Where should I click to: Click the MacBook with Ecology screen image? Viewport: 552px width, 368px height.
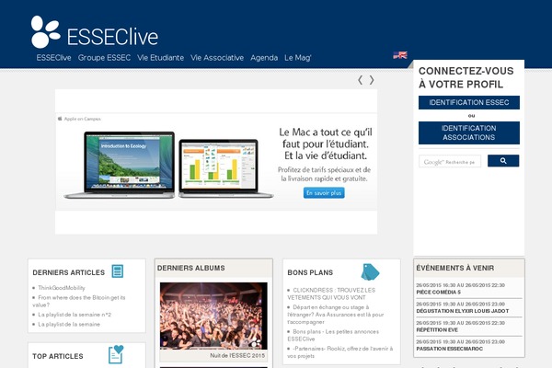point(120,165)
